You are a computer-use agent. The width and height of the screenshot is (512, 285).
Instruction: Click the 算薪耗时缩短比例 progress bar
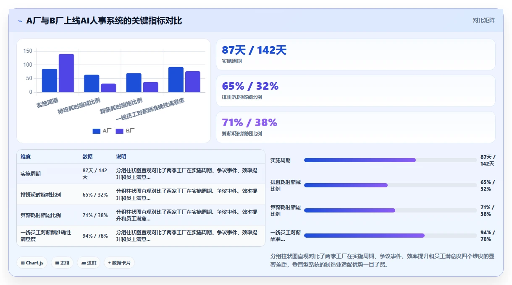(x=391, y=210)
